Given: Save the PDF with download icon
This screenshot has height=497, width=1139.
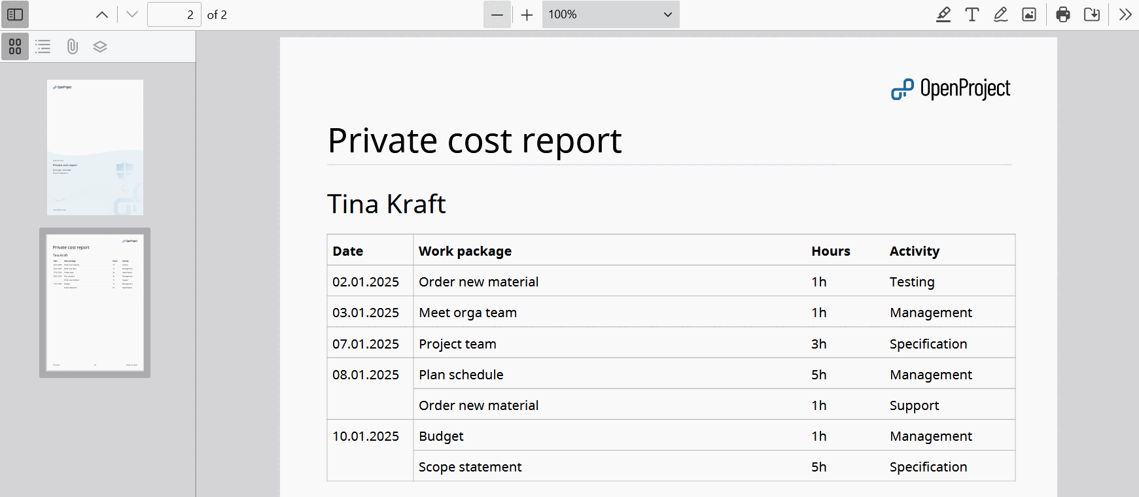Looking at the screenshot, I should pyautogui.click(x=1092, y=14).
